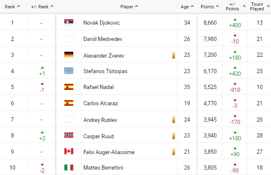Click the Serbian flag beside Novak Djokovic
The image size is (271, 175).
pyautogui.click(x=69, y=23)
